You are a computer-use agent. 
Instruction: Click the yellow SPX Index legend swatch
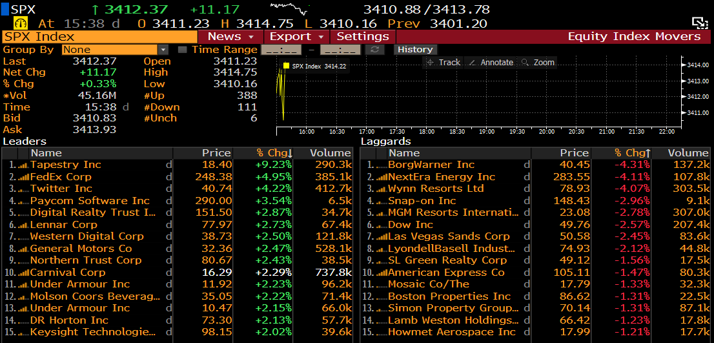tap(287, 66)
